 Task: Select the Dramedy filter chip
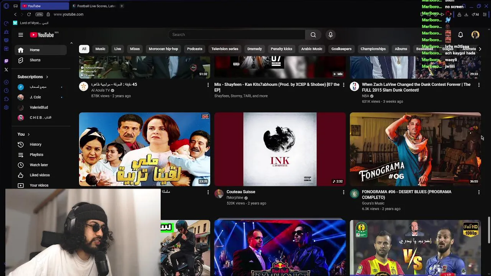click(x=254, y=49)
